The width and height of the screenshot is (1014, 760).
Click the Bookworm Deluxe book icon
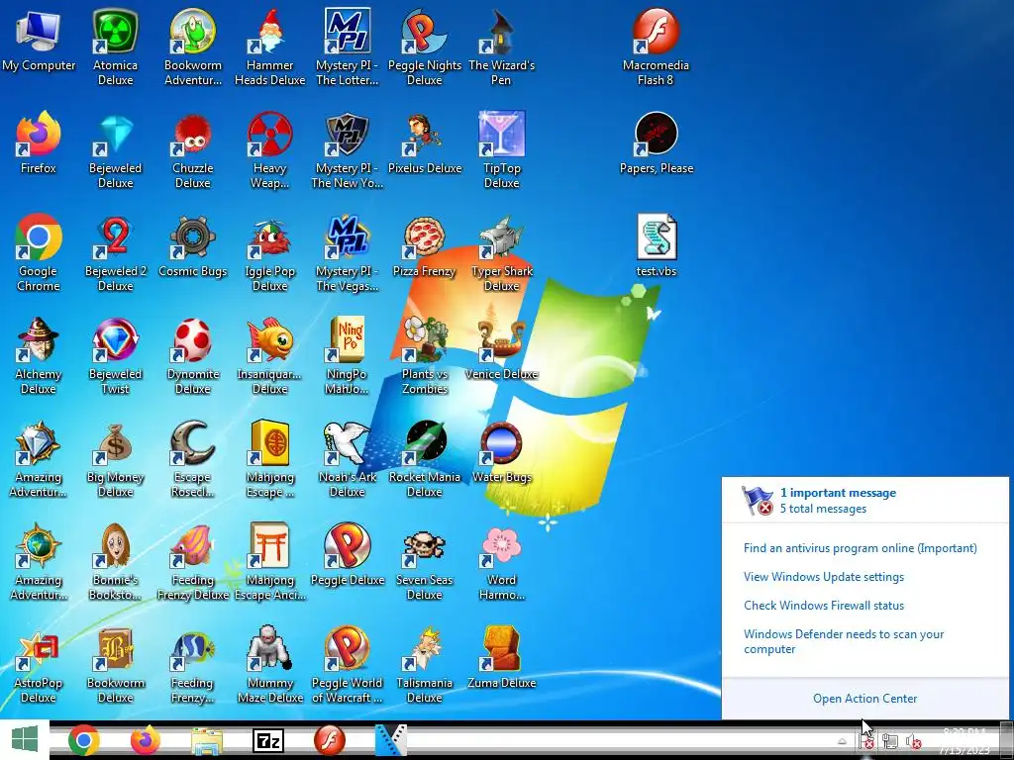(115, 648)
